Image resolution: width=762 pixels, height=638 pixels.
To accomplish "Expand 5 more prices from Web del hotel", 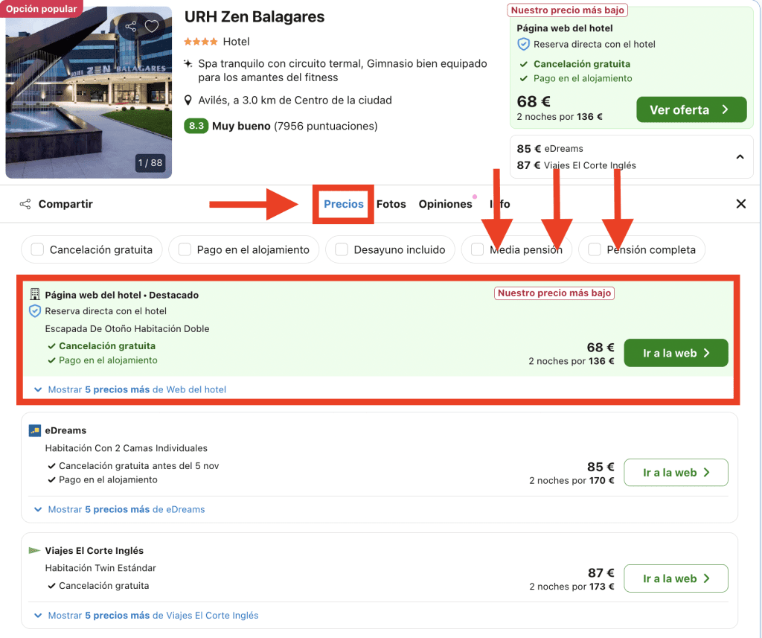I will 136,389.
